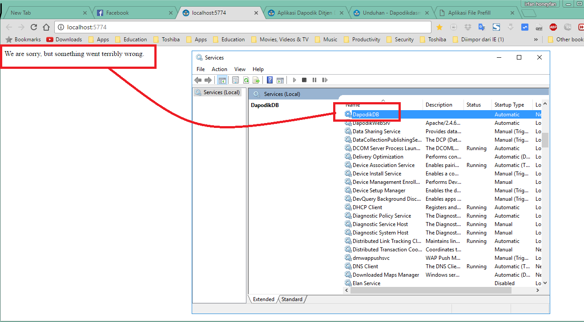Switch to the Standard tab
This screenshot has width=584, height=322.
pos(292,299)
